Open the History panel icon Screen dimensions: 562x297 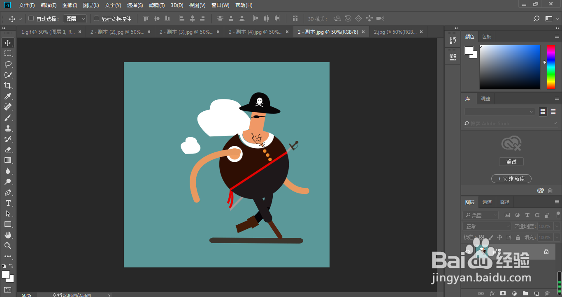(x=453, y=40)
